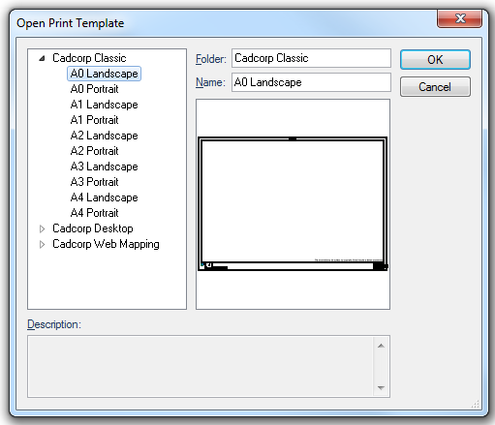Close the Open Print Template dialog
The width and height of the screenshot is (495, 425).
click(460, 18)
